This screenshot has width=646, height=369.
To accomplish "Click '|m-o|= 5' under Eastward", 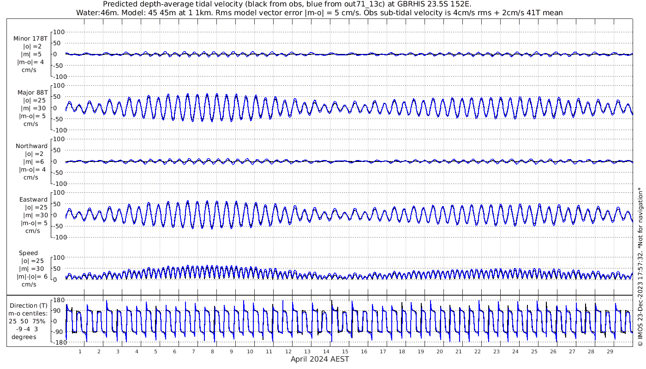I will [33, 223].
